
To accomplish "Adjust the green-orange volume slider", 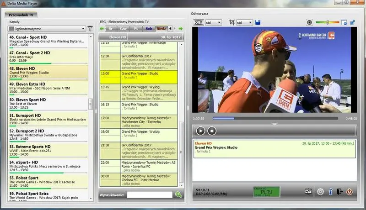I will (x=327, y=22).
